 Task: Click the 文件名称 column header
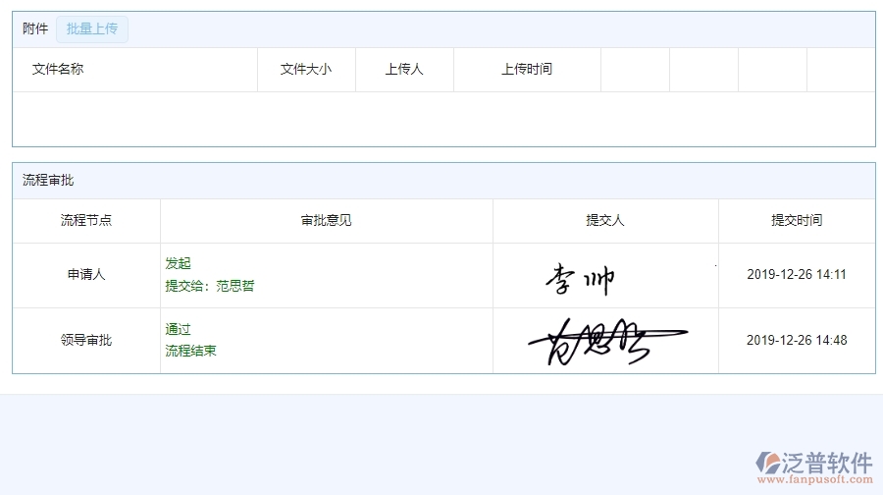(x=58, y=70)
